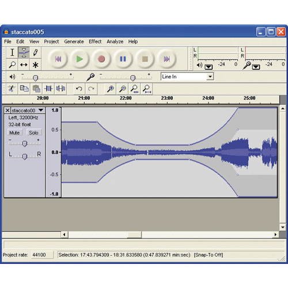Toggle the Pause playback button
Viewport: 288px width, 288px height.
click(123, 59)
